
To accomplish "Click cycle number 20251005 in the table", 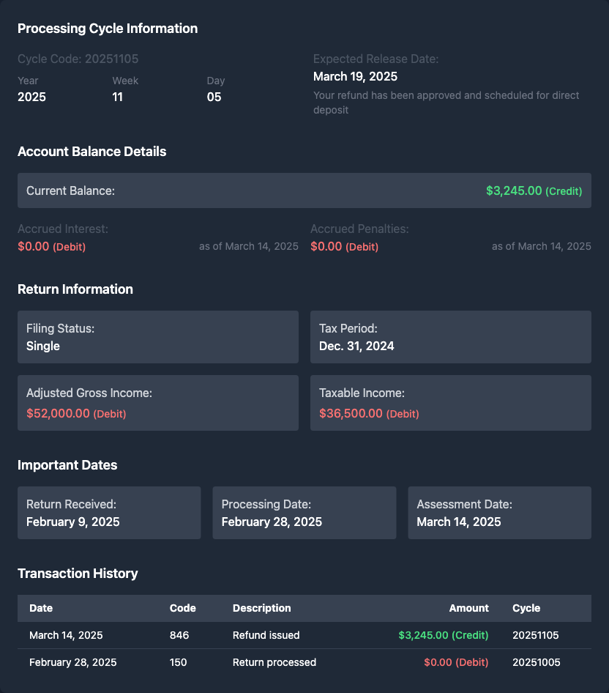I will point(537,662).
